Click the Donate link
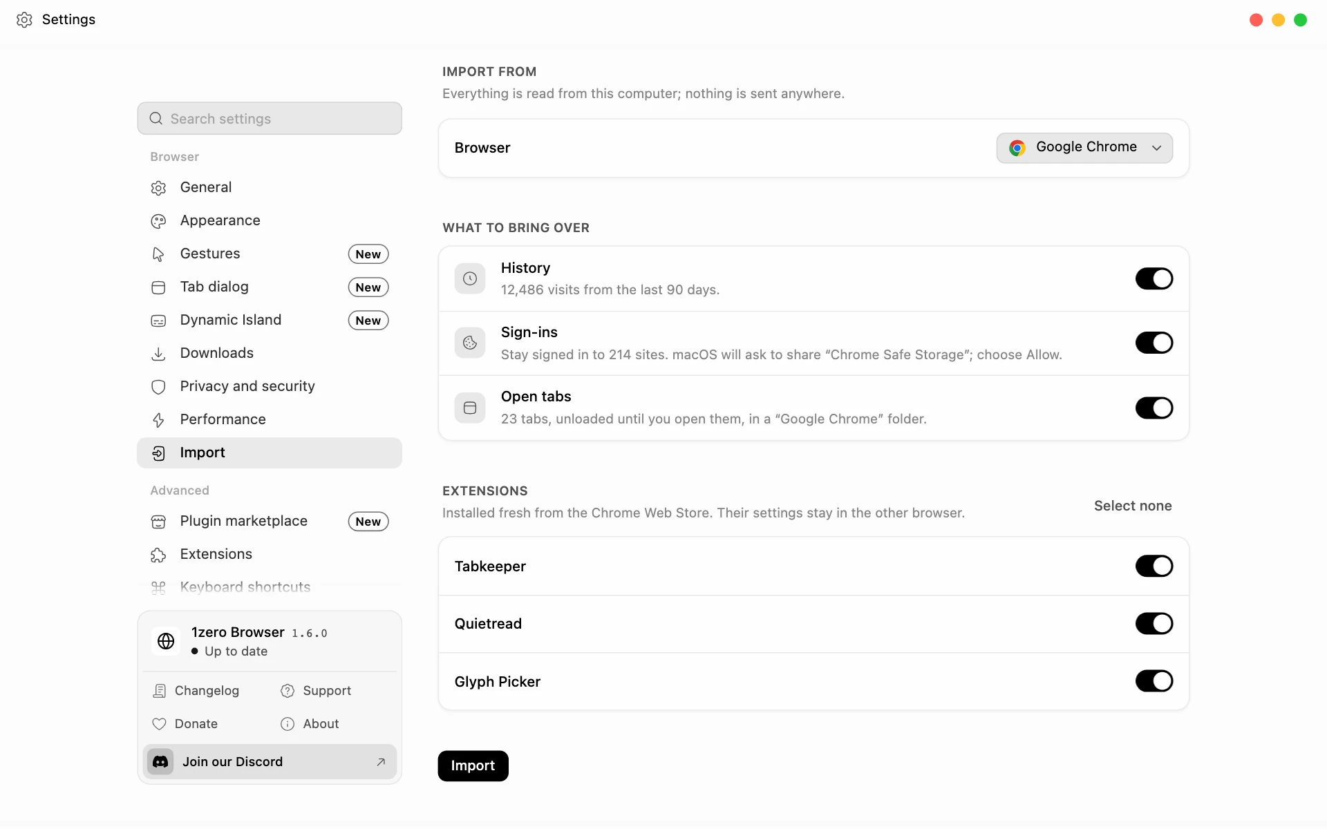Screen dimensions: 1327x829 185,724
